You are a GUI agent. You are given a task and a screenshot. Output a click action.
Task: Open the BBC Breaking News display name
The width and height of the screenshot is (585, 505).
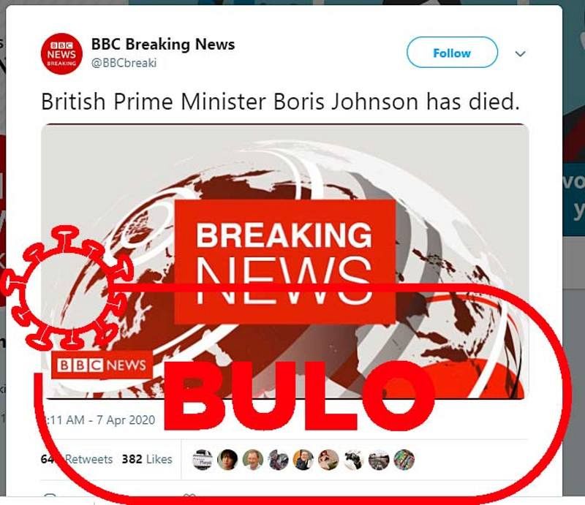tap(163, 44)
